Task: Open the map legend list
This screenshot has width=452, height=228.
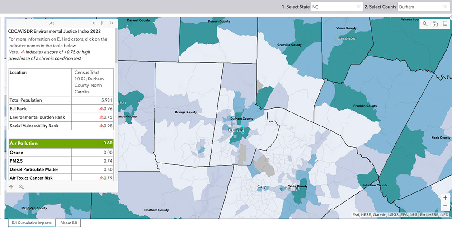Action: click(x=445, y=24)
